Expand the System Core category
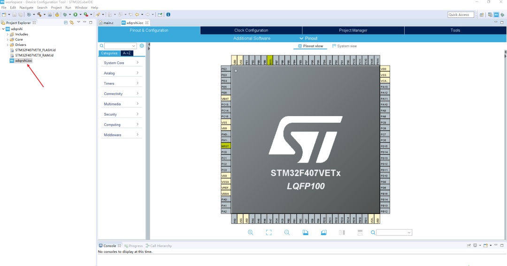The height and width of the screenshot is (266, 507). coord(121,63)
